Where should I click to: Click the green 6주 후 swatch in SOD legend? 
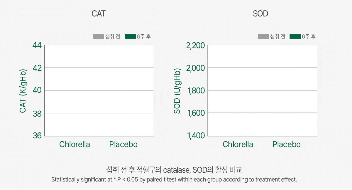pyautogui.click(x=295, y=37)
